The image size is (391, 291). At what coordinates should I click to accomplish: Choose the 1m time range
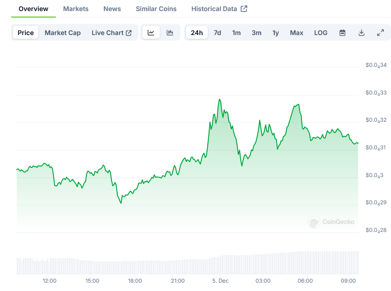point(236,33)
